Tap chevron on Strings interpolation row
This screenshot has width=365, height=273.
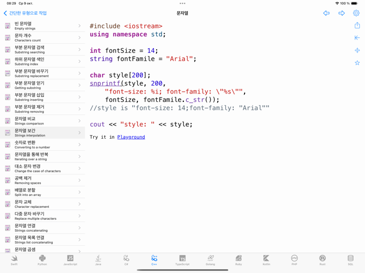coord(79,133)
